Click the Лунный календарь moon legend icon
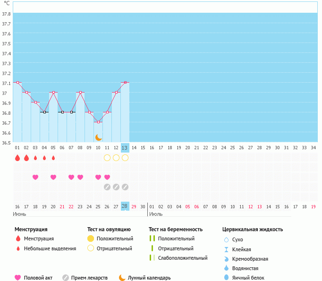This screenshot has height=281, width=322. tap(122, 278)
